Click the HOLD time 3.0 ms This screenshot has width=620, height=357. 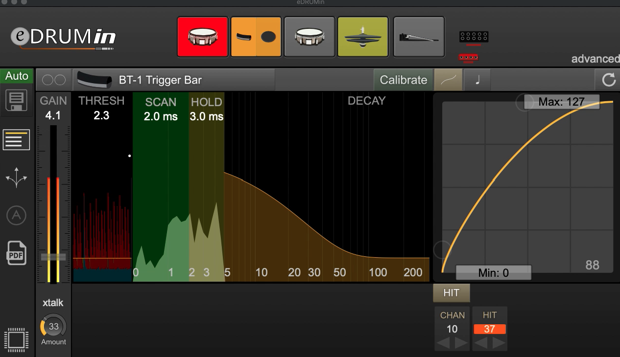click(206, 117)
